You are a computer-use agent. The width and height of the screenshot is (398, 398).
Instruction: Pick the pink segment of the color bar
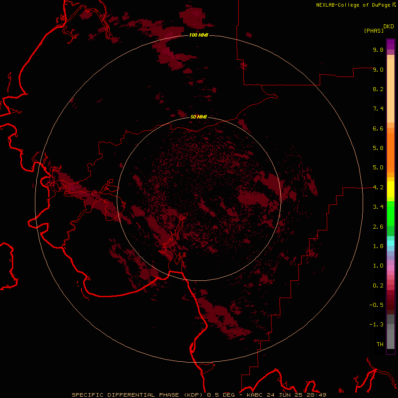(390, 268)
